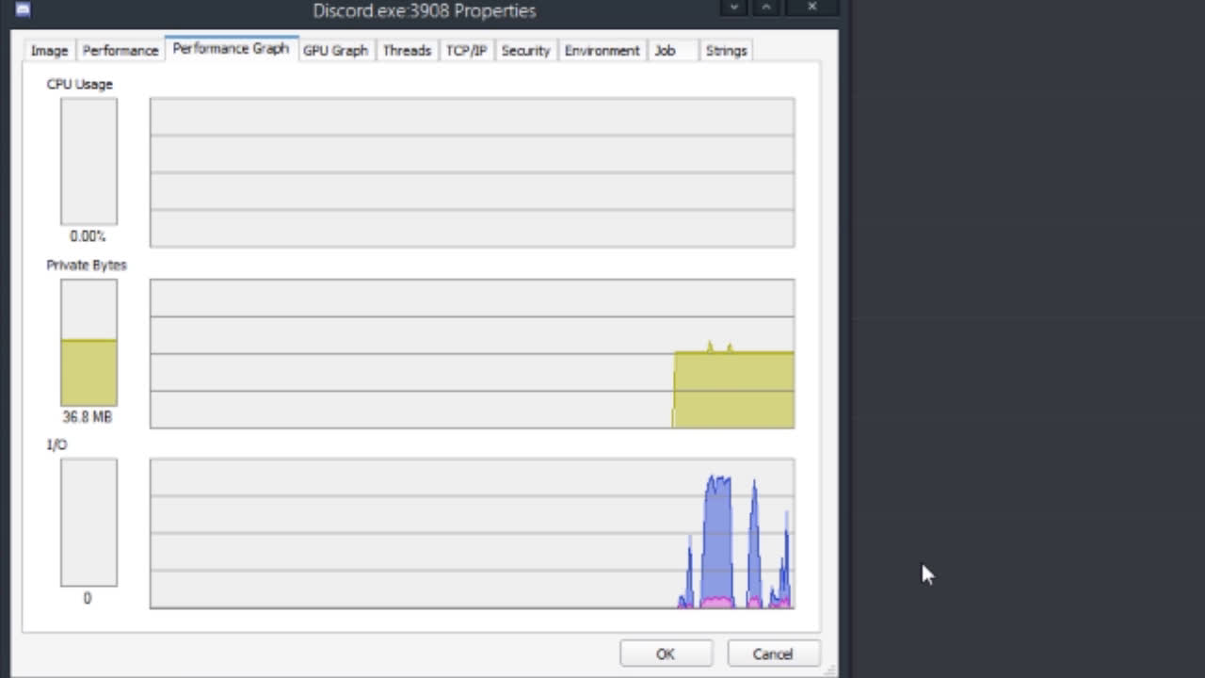Click the Discord.exe:3908 Properties title
The width and height of the screenshot is (1205, 678).
tap(425, 11)
